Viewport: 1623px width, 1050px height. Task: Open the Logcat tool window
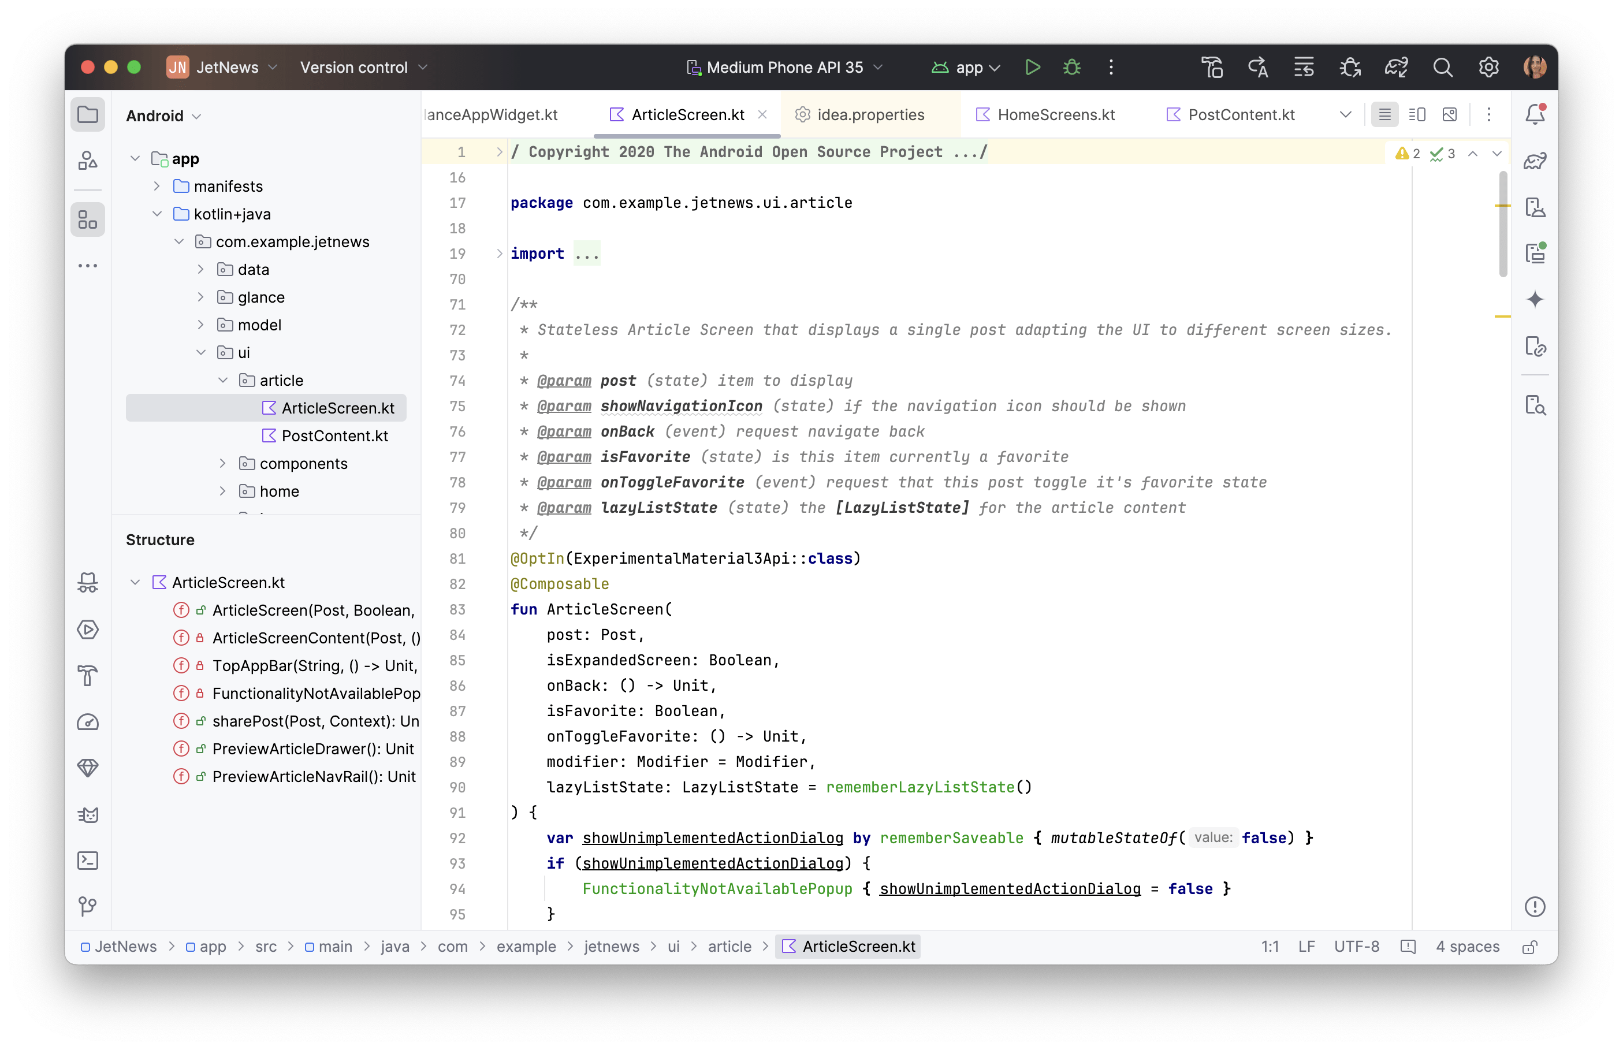click(x=88, y=815)
